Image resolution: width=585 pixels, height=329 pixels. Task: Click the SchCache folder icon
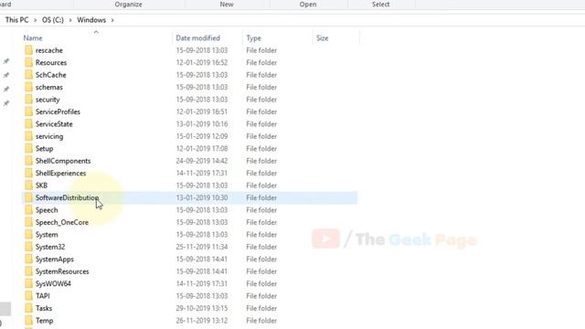click(28, 75)
